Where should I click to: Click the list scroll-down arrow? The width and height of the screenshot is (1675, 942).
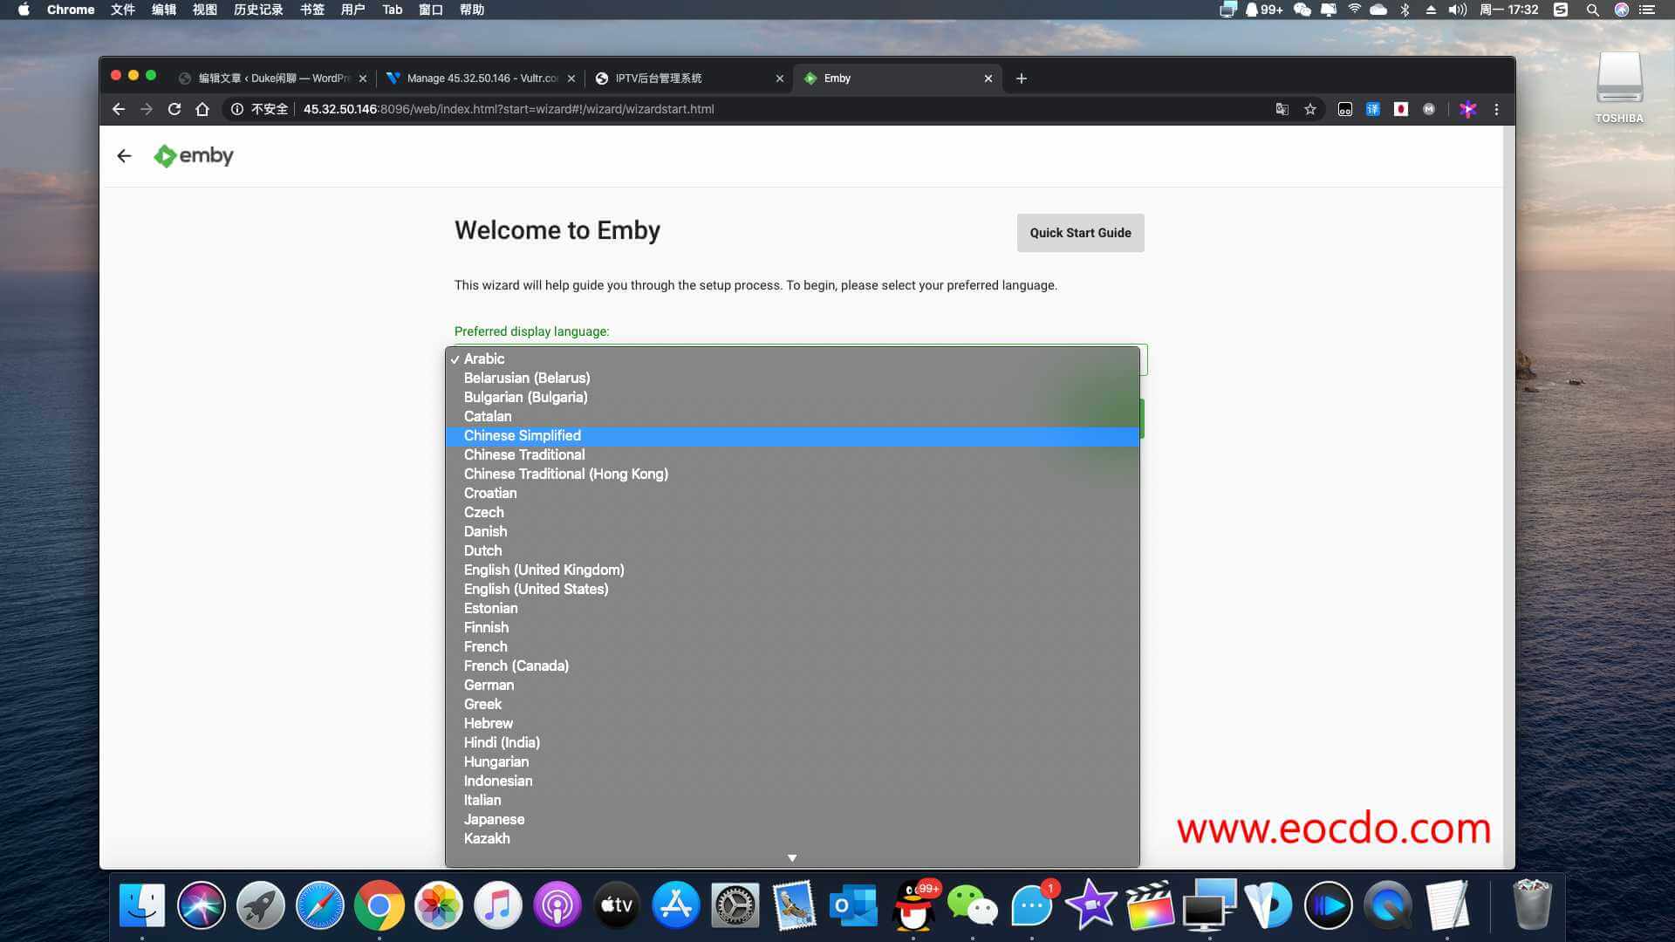coord(792,858)
